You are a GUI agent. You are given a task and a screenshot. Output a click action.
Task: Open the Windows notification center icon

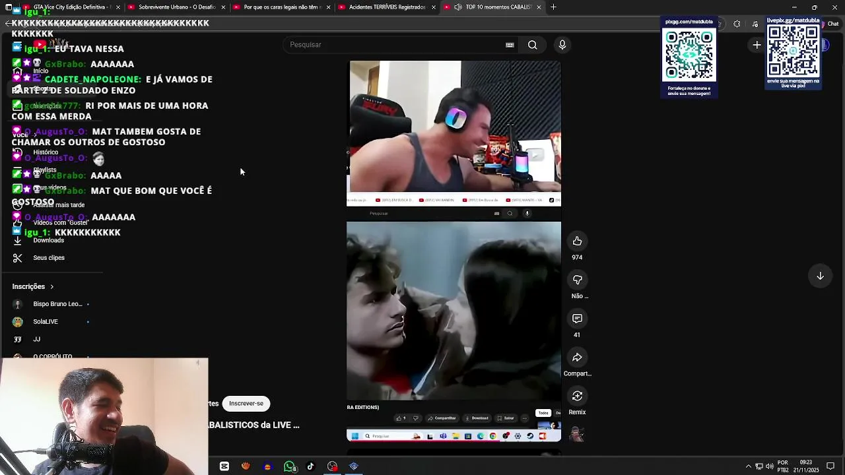tap(830, 466)
